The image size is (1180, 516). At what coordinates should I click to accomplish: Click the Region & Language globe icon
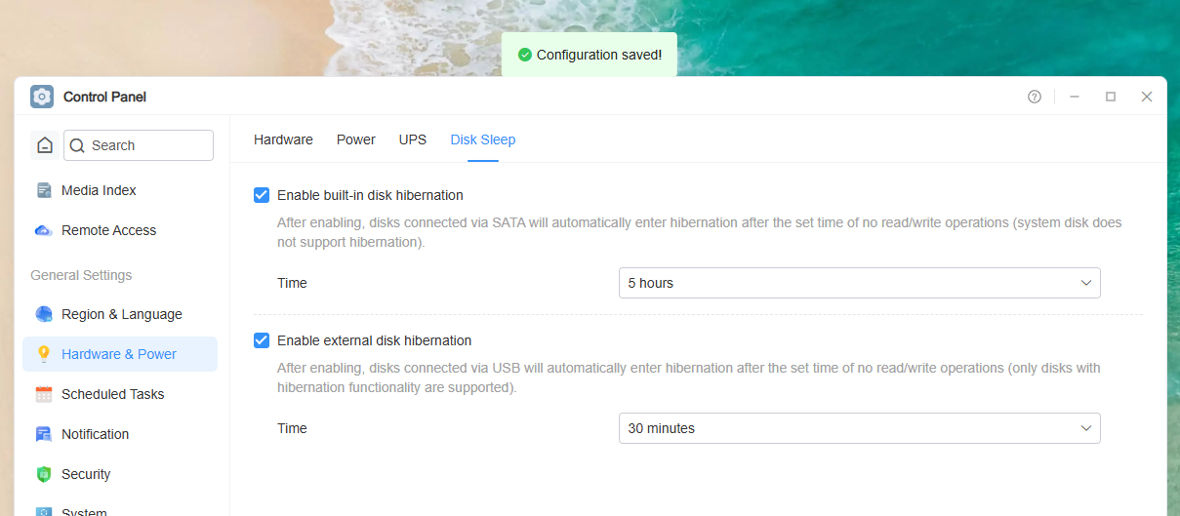click(44, 314)
